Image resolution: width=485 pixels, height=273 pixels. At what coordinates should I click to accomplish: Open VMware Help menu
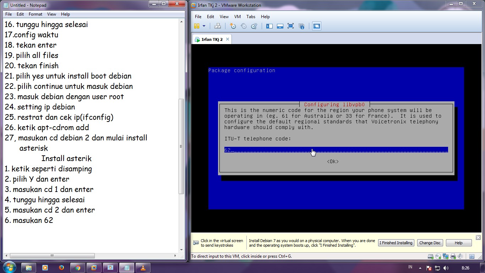(265, 17)
